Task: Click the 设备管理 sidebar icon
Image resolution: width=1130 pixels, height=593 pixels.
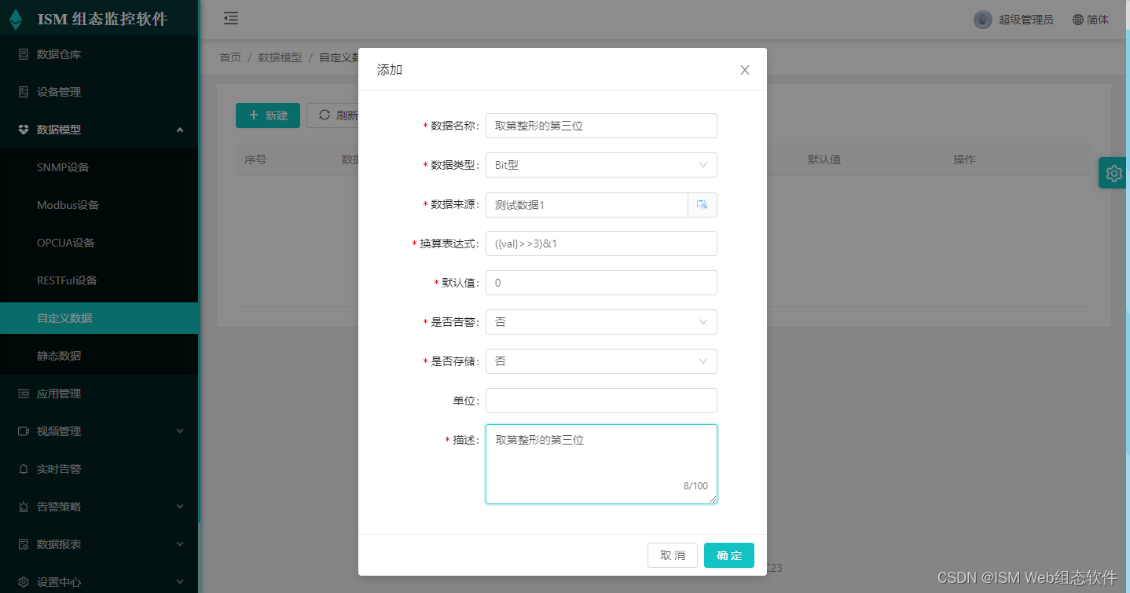Action: 24,92
